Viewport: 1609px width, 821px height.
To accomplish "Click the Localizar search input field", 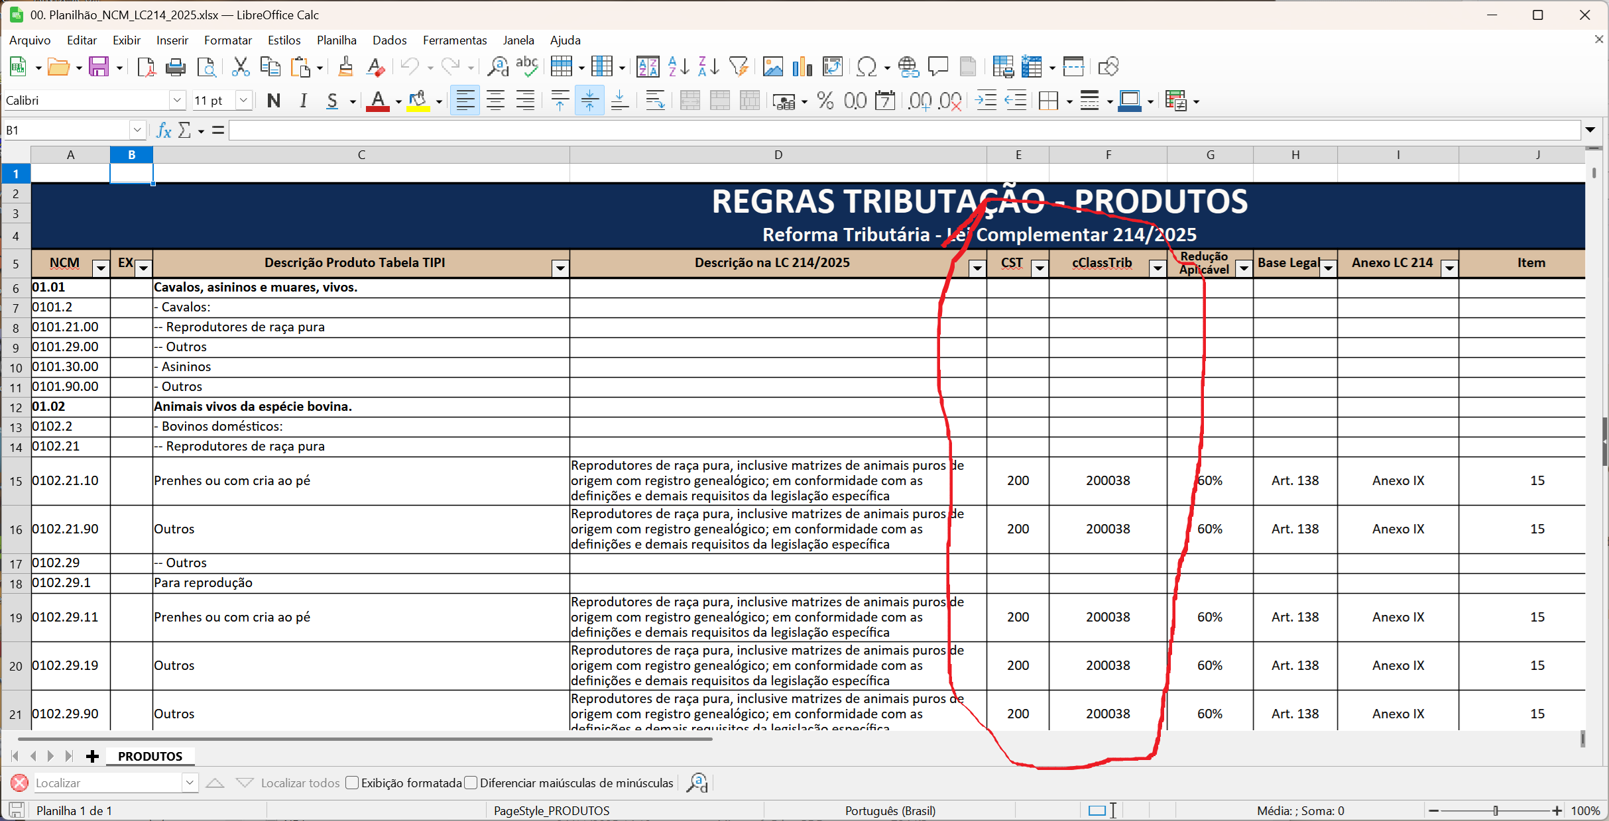I will pos(106,783).
